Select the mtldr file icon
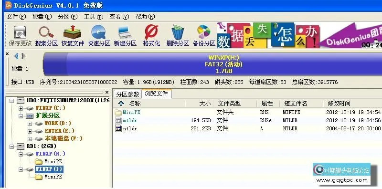The width and height of the screenshot is (382, 189). click(x=118, y=120)
